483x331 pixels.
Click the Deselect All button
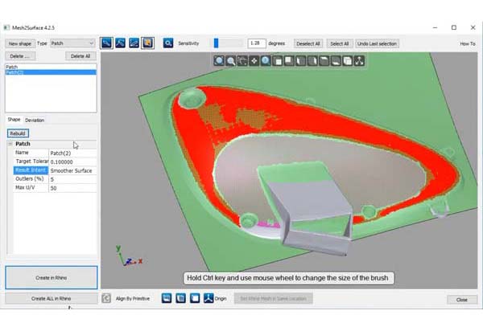308,43
